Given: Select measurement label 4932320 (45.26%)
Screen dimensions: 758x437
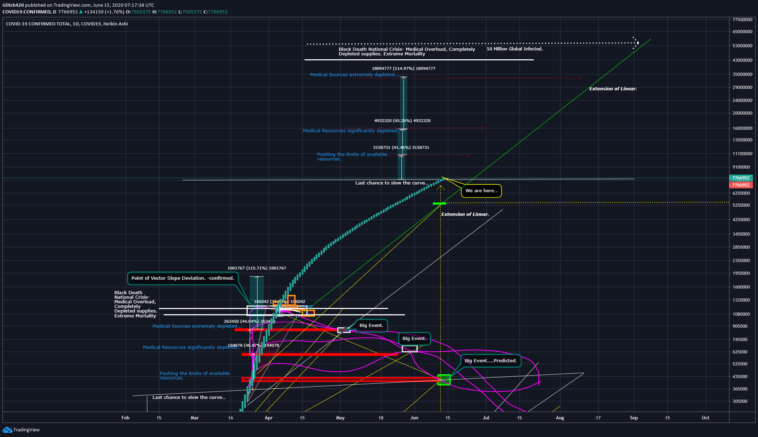Looking at the screenshot, I should pyautogui.click(x=402, y=121).
